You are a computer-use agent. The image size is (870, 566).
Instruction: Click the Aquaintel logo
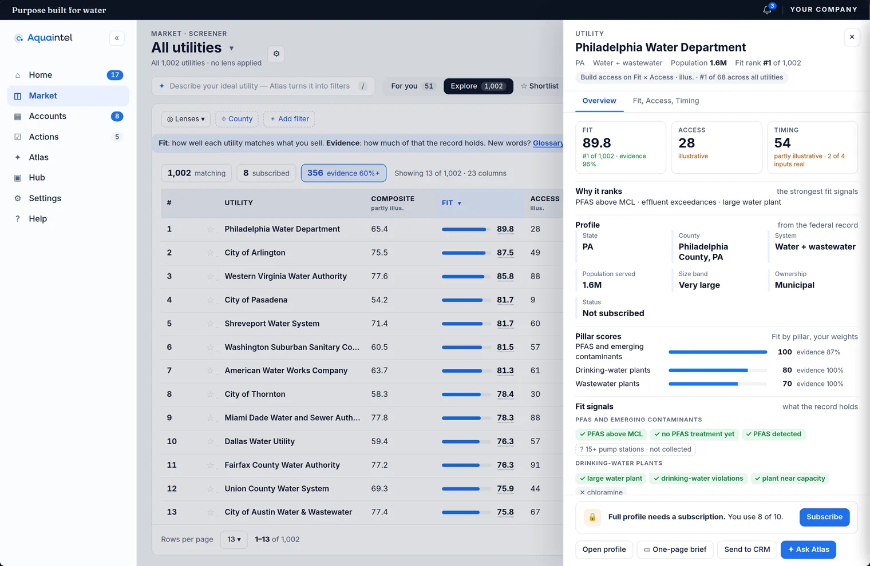click(x=43, y=38)
